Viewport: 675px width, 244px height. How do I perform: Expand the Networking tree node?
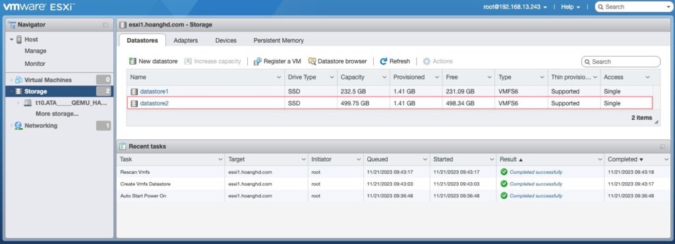(12, 126)
